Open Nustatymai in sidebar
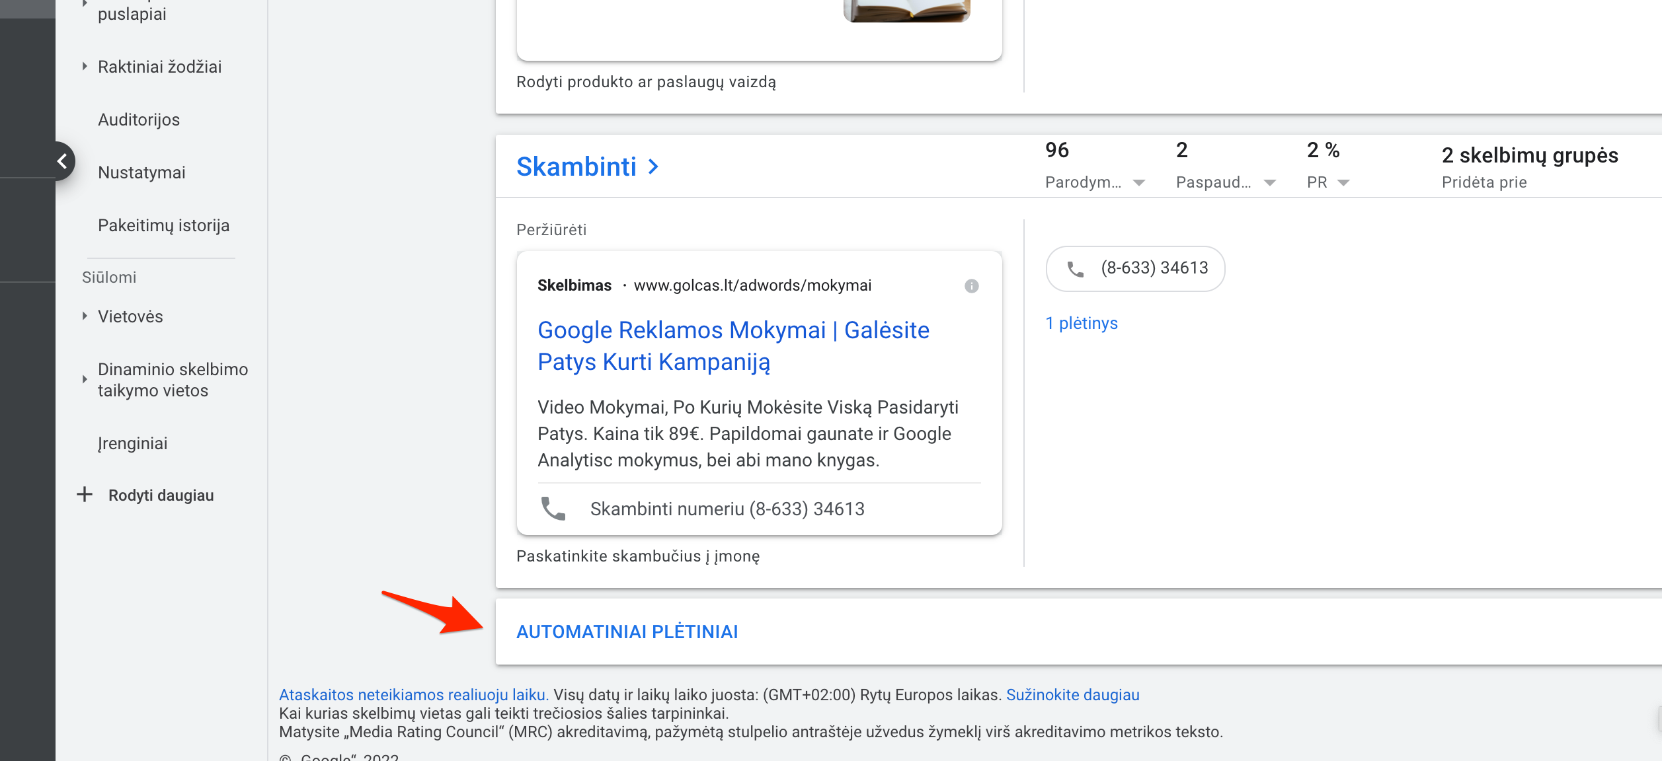Image resolution: width=1662 pixels, height=761 pixels. point(141,172)
